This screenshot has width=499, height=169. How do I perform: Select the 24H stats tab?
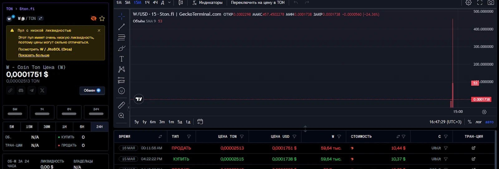pos(99,127)
